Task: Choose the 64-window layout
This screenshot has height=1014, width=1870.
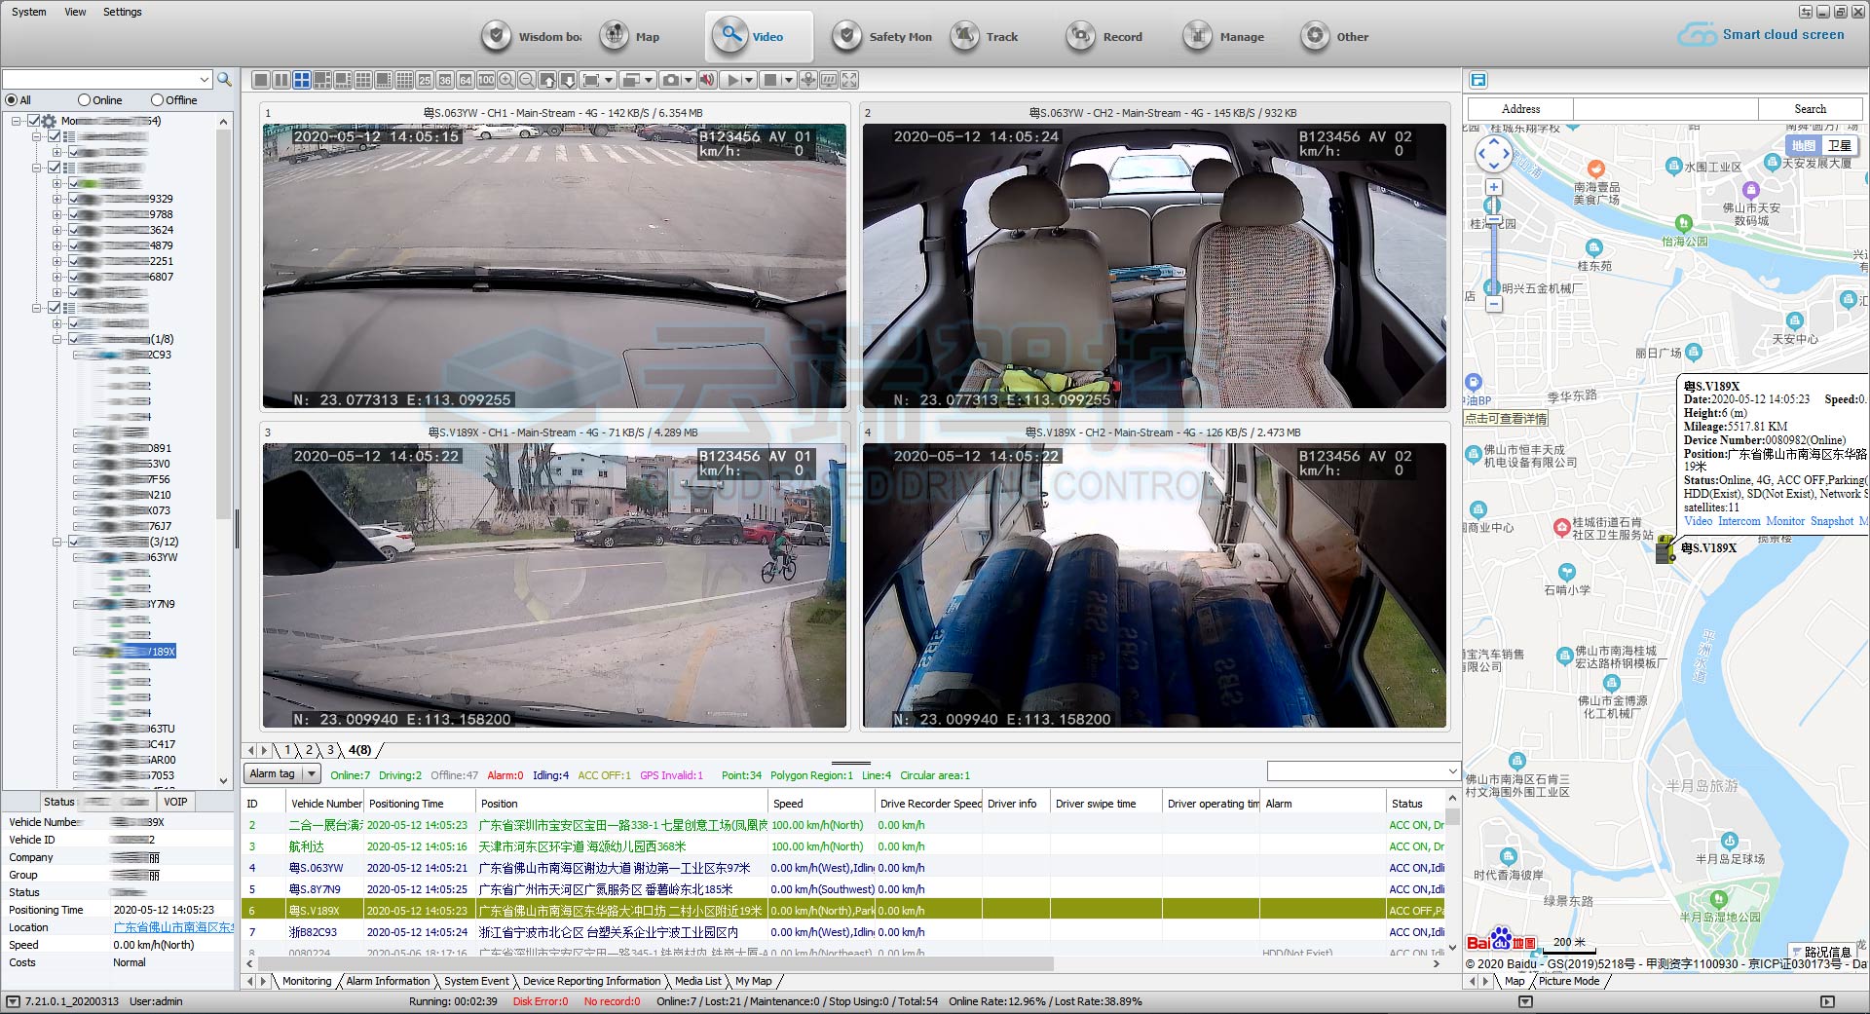Action: tap(466, 80)
